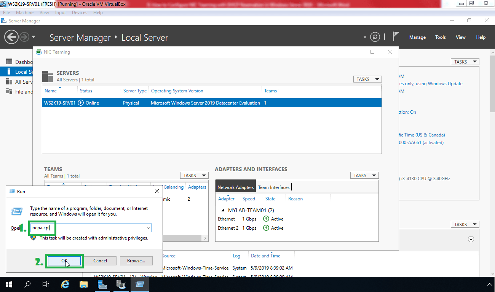This screenshot has width=495, height=292.
Task: Select Local Server in the sidebar
Action: pyautogui.click(x=17, y=71)
